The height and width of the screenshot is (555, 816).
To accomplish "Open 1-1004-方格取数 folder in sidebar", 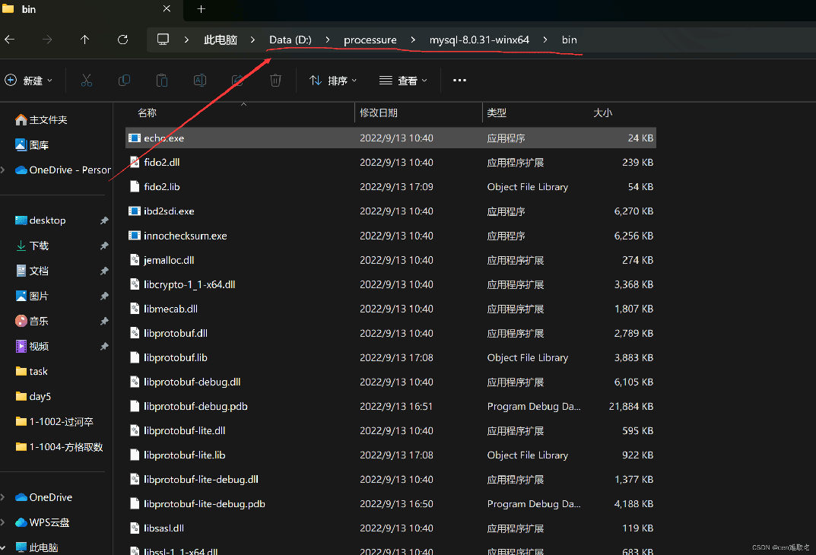I will pos(59,447).
